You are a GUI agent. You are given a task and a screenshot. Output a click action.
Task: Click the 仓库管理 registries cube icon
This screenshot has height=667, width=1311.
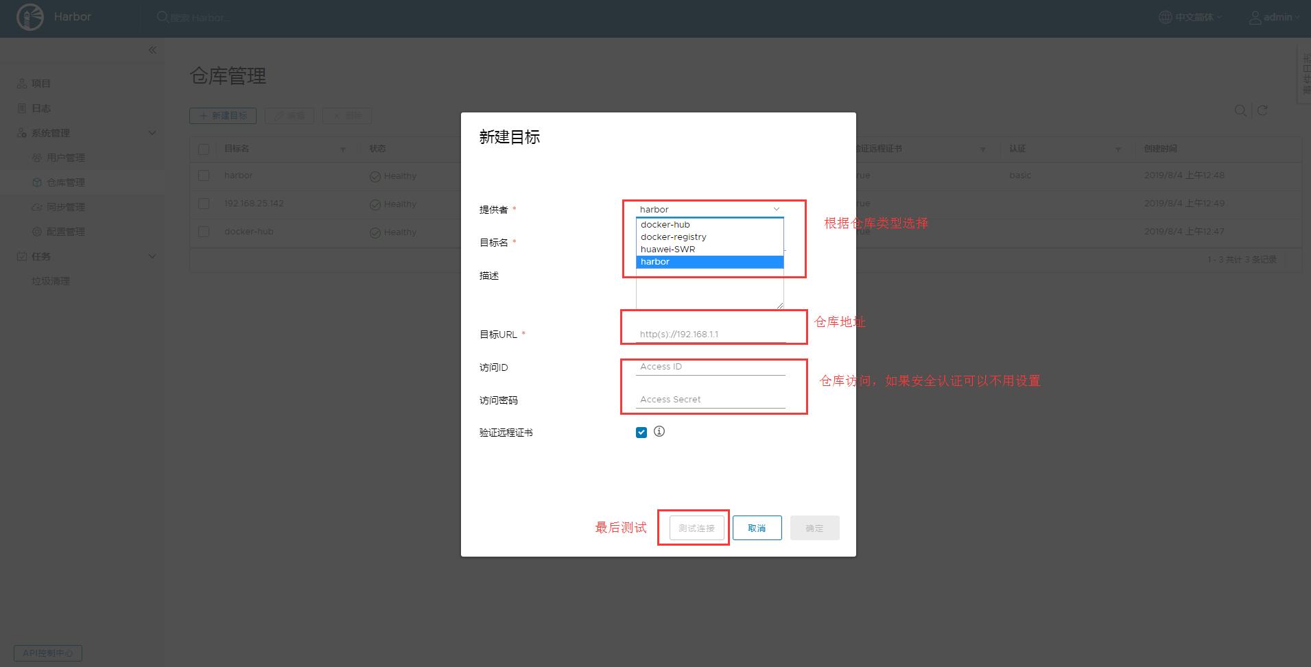(x=37, y=182)
